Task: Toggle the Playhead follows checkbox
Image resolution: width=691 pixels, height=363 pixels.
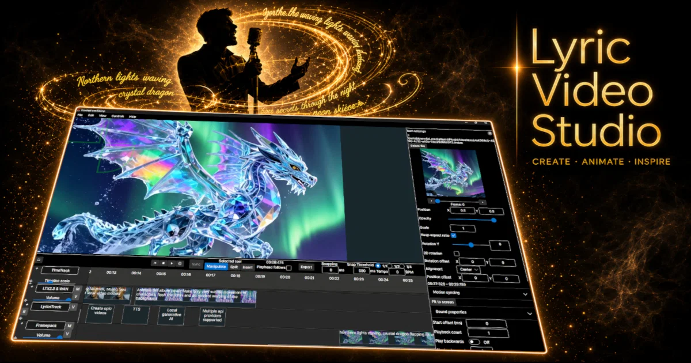Action: pyautogui.click(x=288, y=268)
